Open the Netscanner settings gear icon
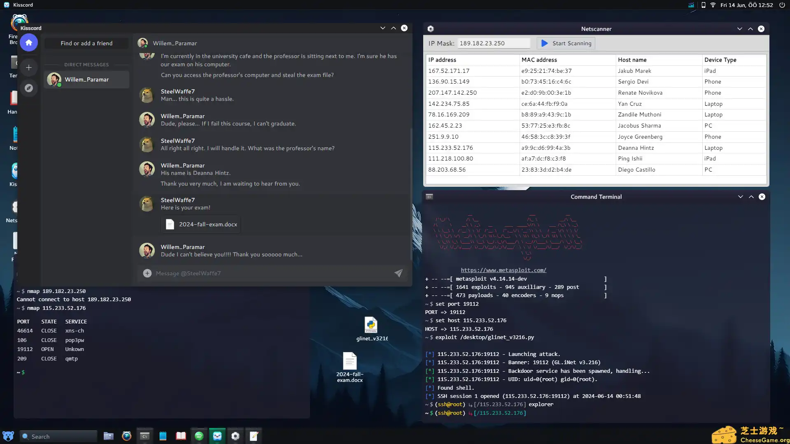Screen dimensions: 790x444 pyautogui.click(x=431, y=29)
